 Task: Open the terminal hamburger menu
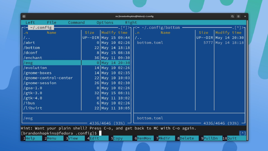(239, 16)
